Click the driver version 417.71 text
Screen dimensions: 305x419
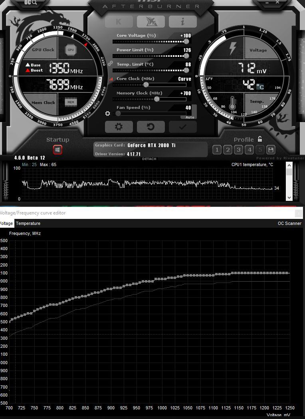pyautogui.click(x=134, y=154)
